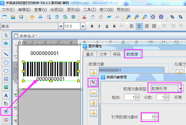
Task: Toggle italic formatting
Action: [99, 26]
